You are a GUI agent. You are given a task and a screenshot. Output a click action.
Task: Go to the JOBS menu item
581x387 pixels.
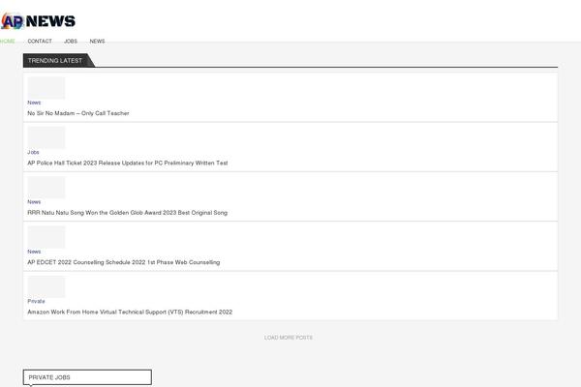pyautogui.click(x=71, y=41)
